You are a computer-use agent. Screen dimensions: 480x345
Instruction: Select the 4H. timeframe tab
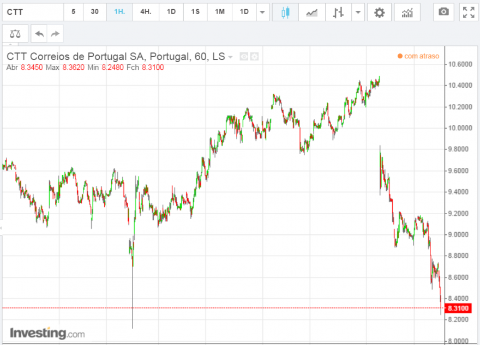[x=146, y=12]
